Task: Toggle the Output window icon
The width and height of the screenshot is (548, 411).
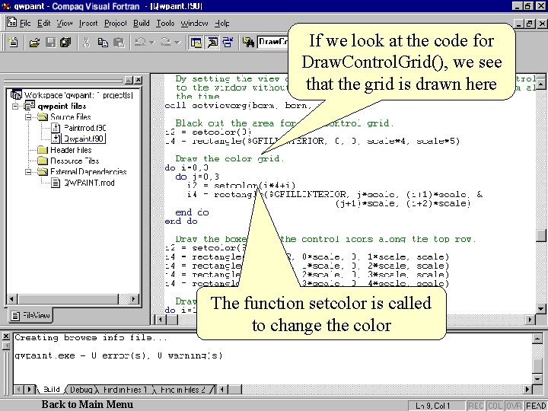Action: [x=212, y=43]
